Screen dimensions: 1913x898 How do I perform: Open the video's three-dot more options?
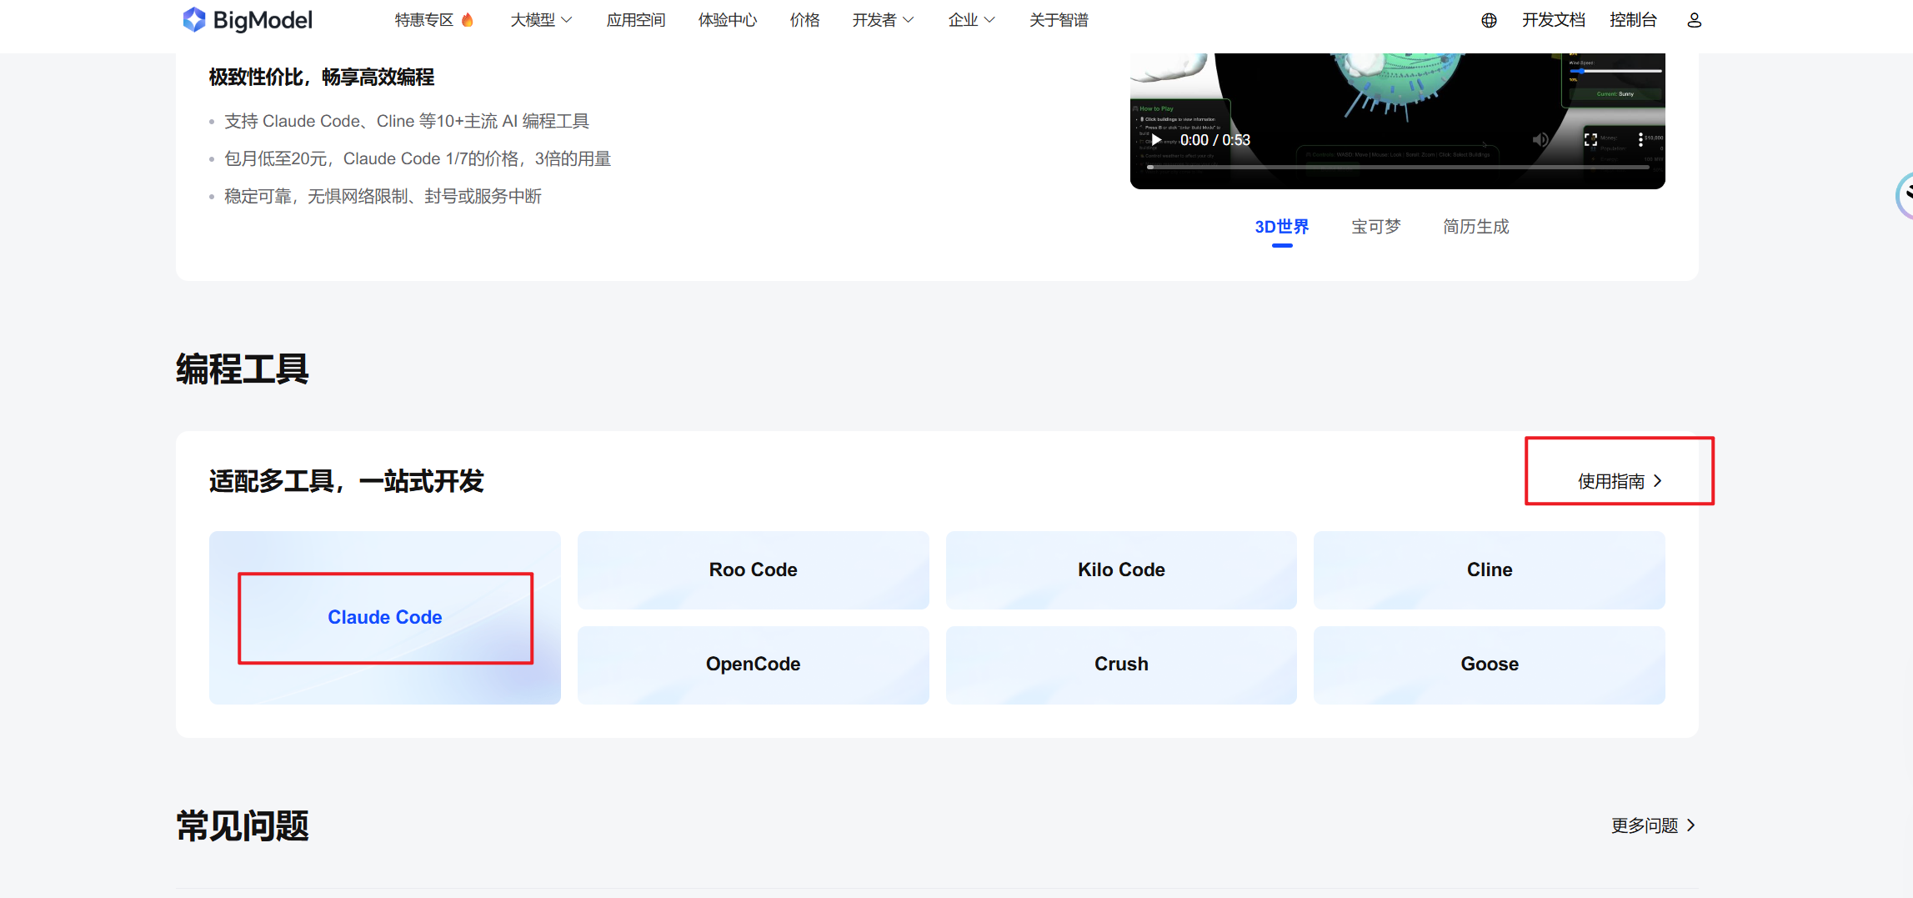(x=1640, y=140)
